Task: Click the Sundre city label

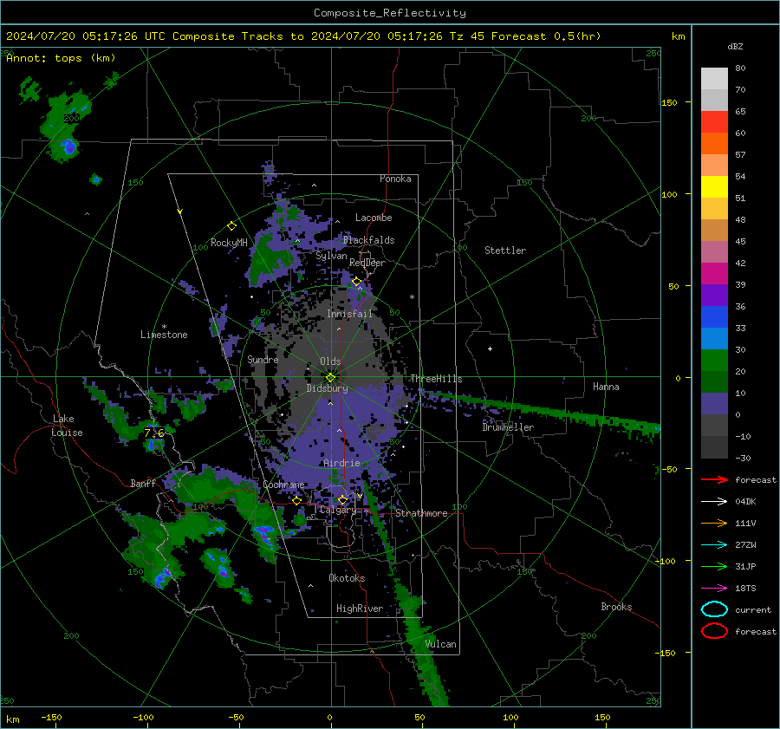Action: tap(263, 360)
